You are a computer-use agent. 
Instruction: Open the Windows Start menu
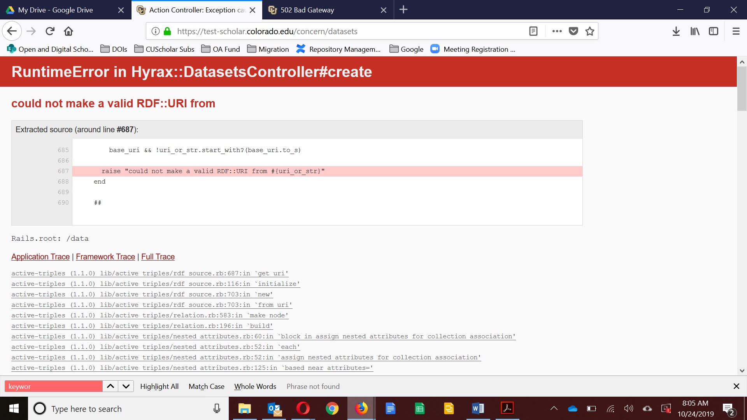14,408
